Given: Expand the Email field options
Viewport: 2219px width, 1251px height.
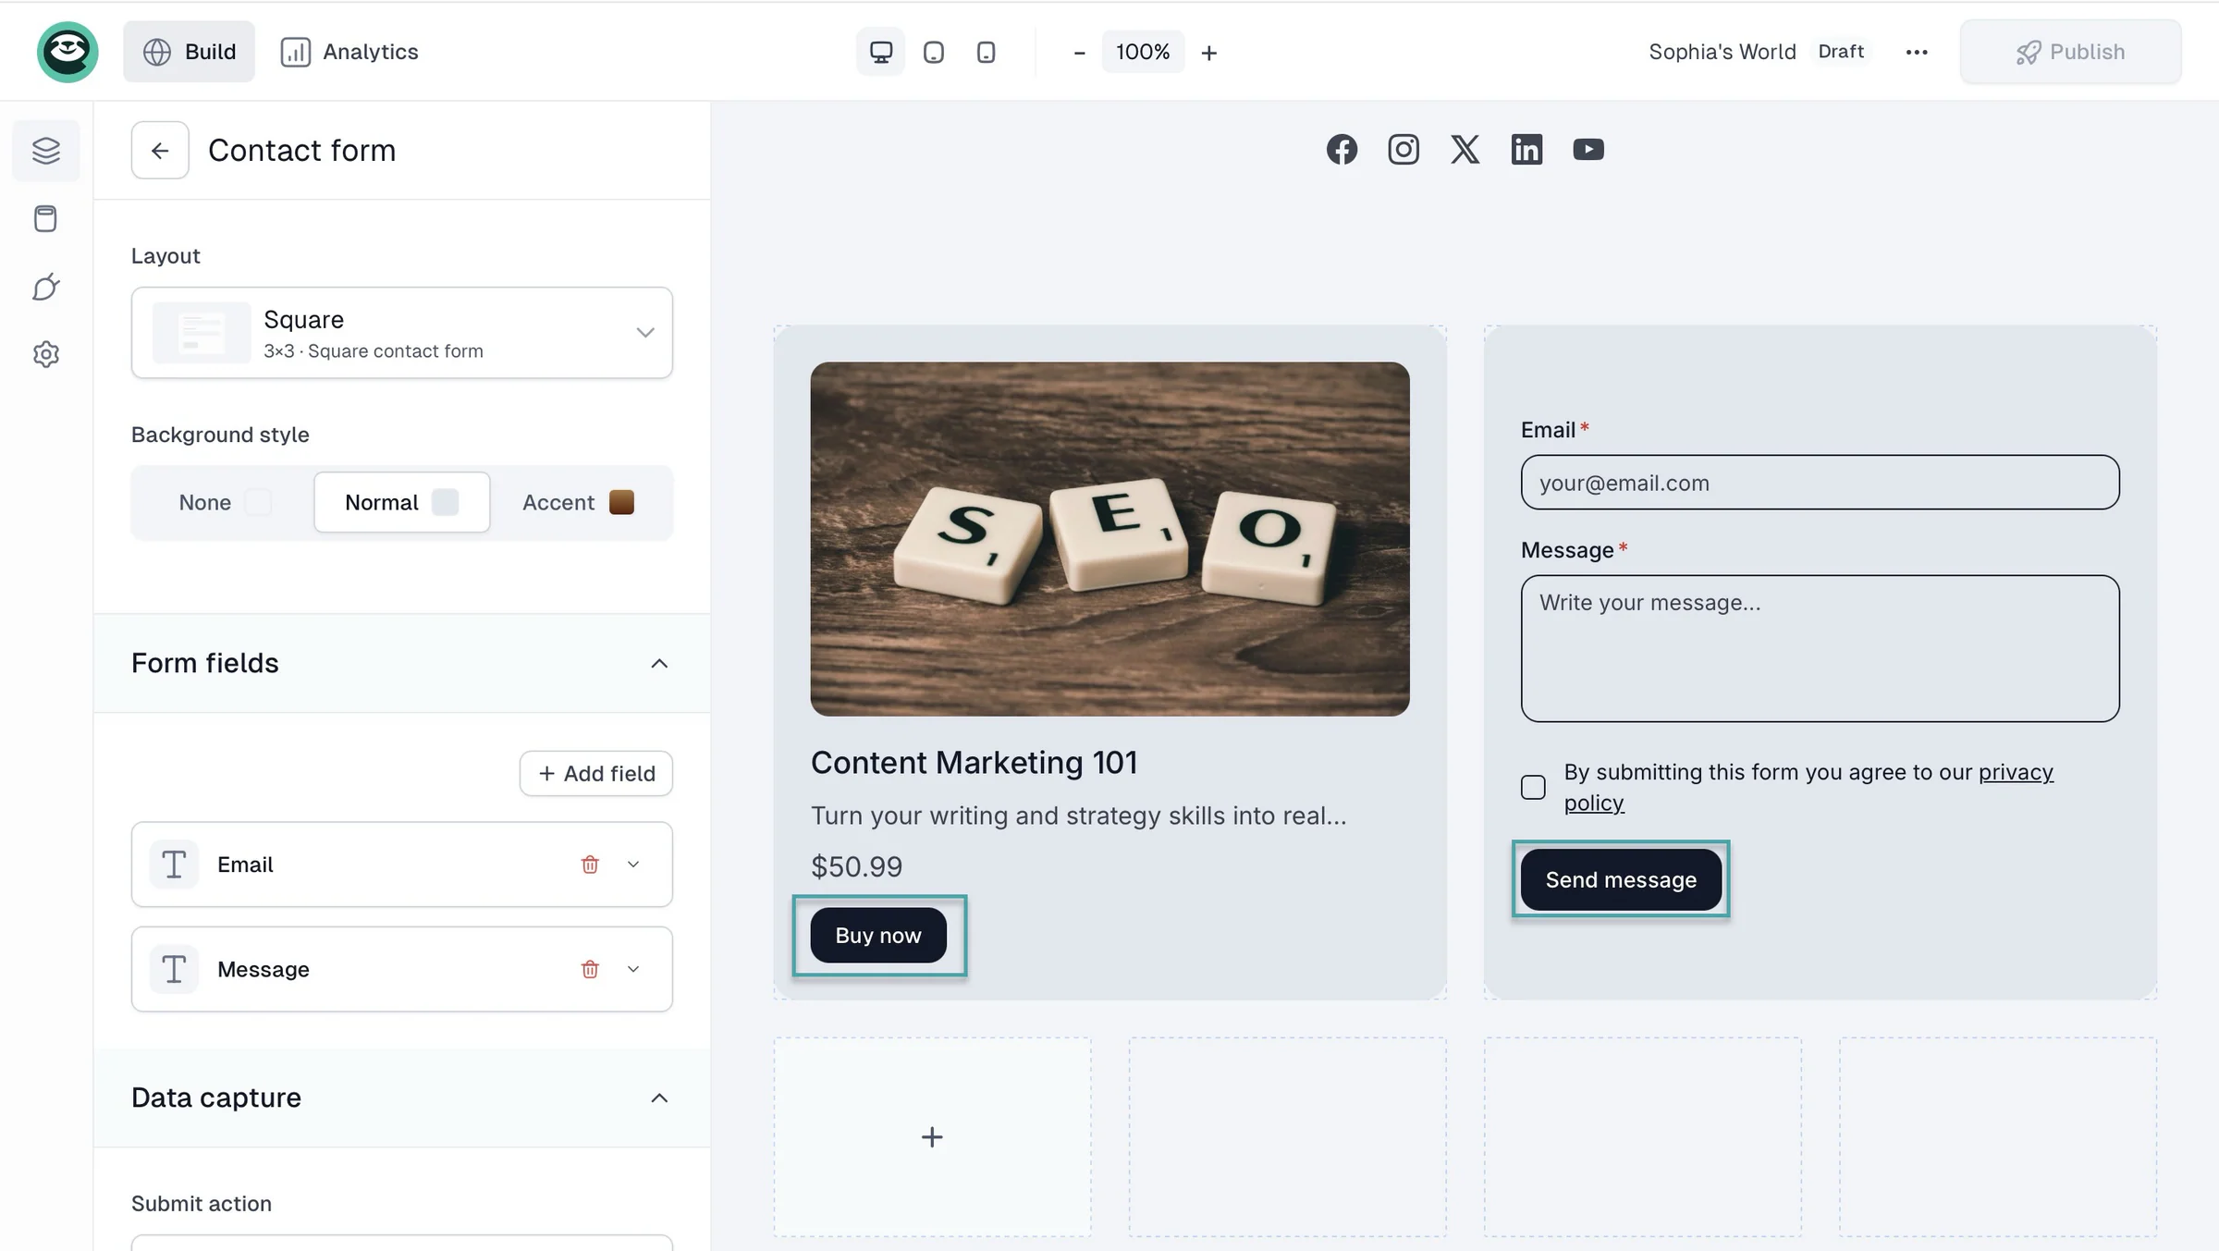Looking at the screenshot, I should click(x=633, y=865).
